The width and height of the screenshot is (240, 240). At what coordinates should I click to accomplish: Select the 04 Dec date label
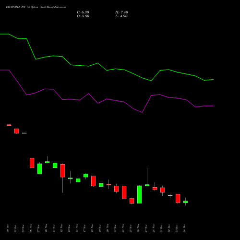click(184, 228)
